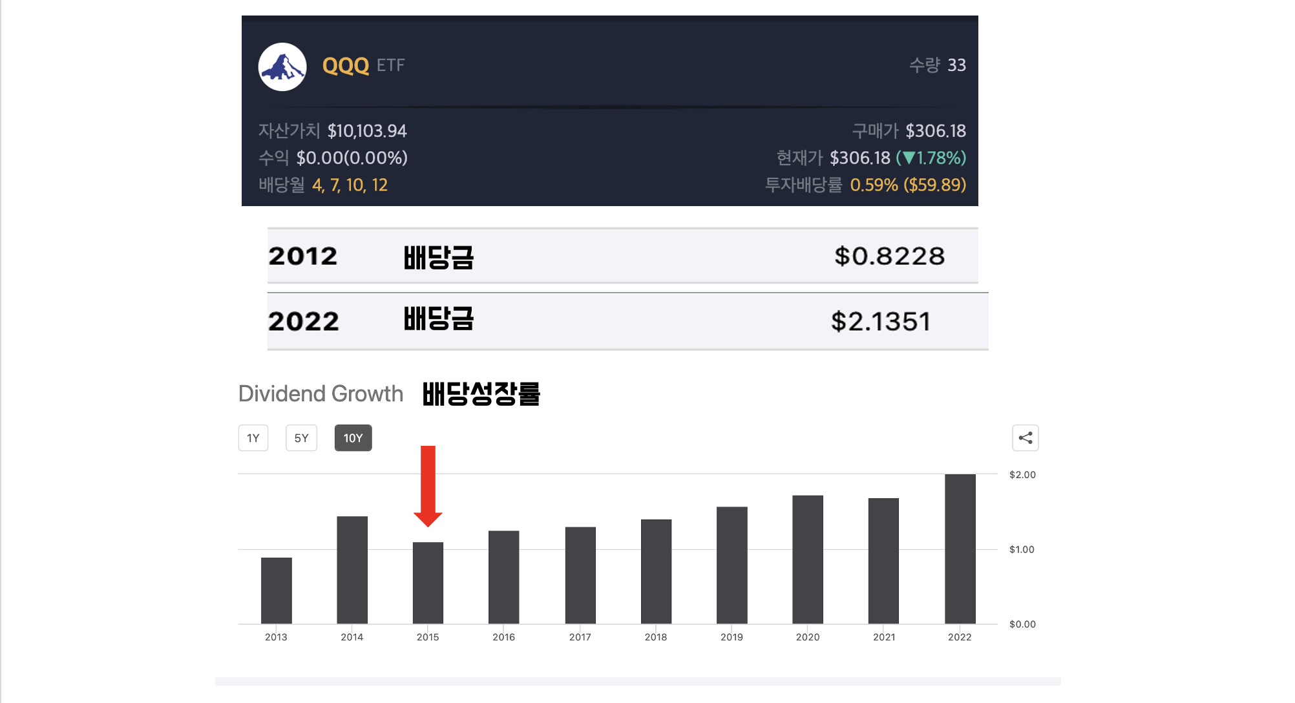The image size is (1295, 703).
Task: Click the 2022 dividend bar
Action: pyautogui.click(x=960, y=549)
